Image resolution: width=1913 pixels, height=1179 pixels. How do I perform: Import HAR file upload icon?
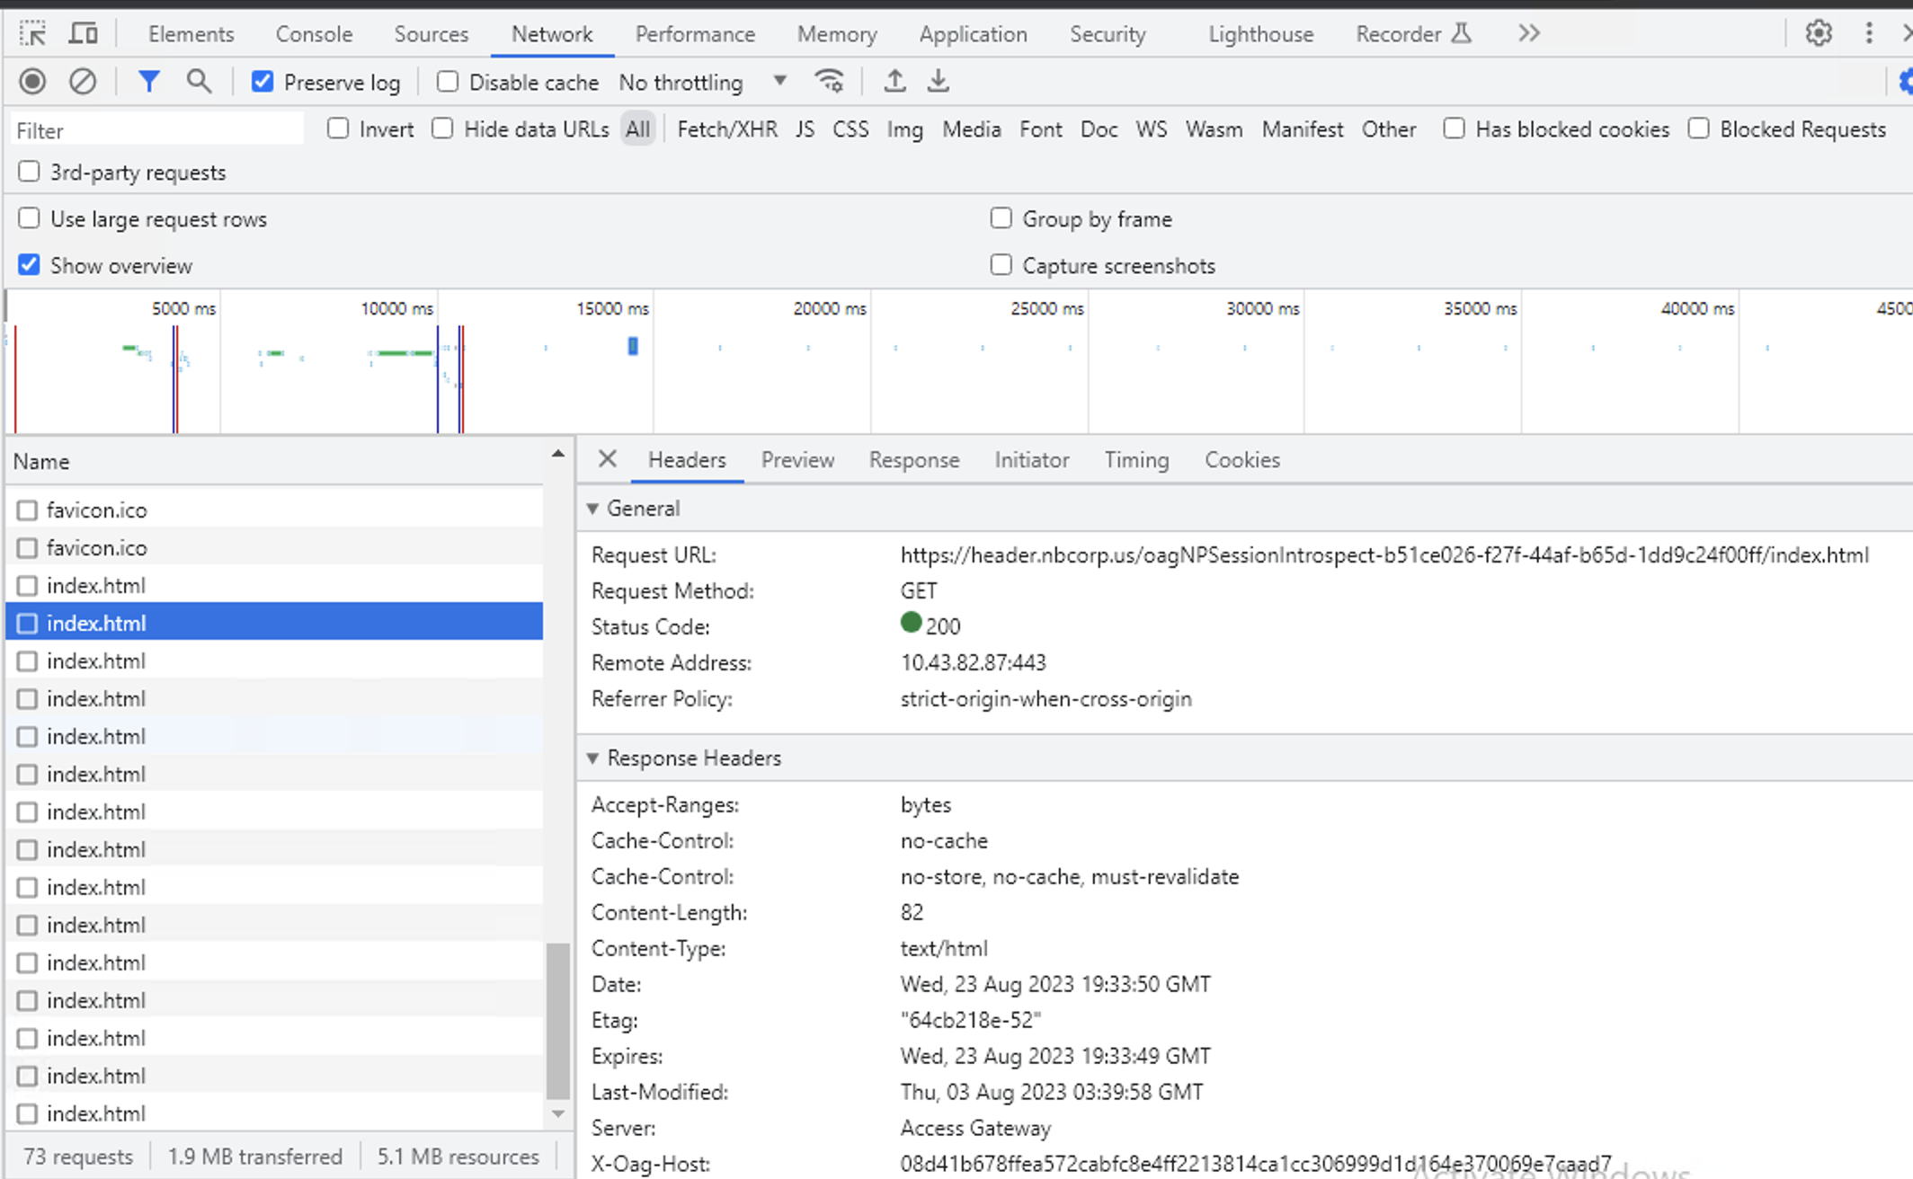(894, 82)
